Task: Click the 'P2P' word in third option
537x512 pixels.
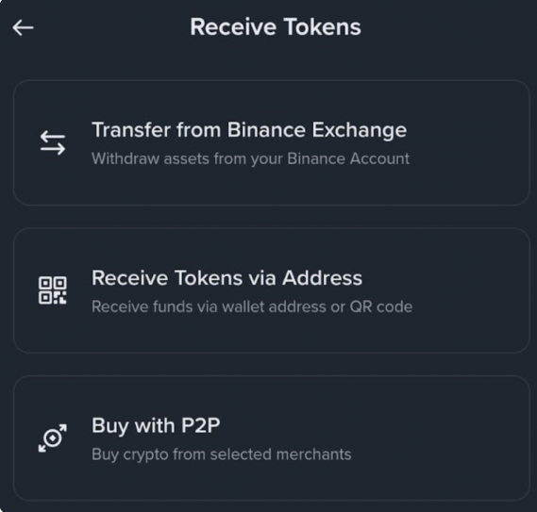Action: click(200, 425)
